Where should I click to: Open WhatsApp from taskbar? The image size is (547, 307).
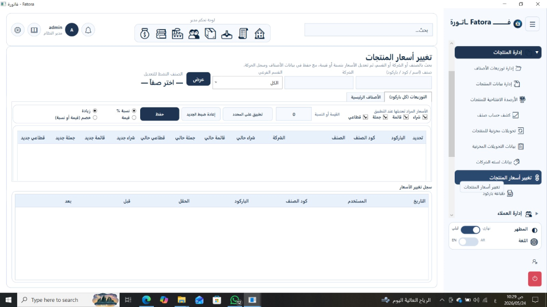pos(235,300)
